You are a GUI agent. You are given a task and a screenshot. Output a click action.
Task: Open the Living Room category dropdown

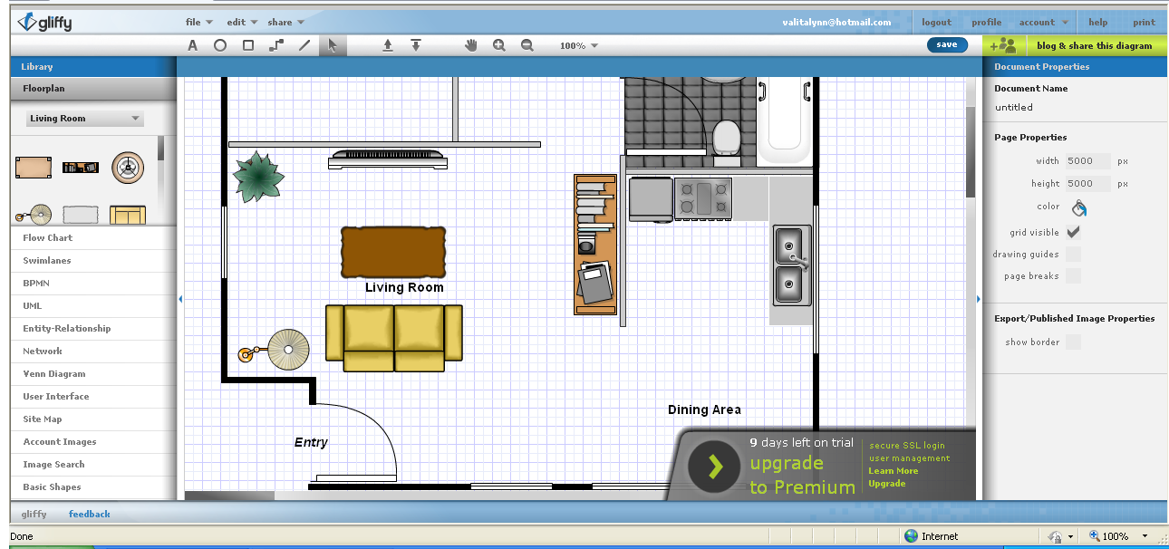tap(84, 119)
